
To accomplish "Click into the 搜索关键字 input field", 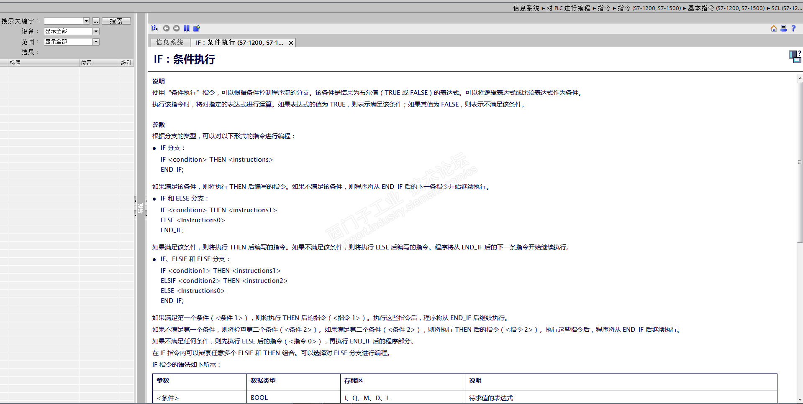I will tap(64, 21).
